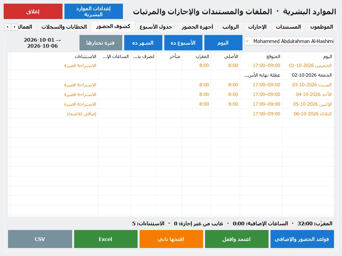The height and width of the screenshot is (256, 342).
Task: Open the الرواتب tab
Action: tap(230, 27)
